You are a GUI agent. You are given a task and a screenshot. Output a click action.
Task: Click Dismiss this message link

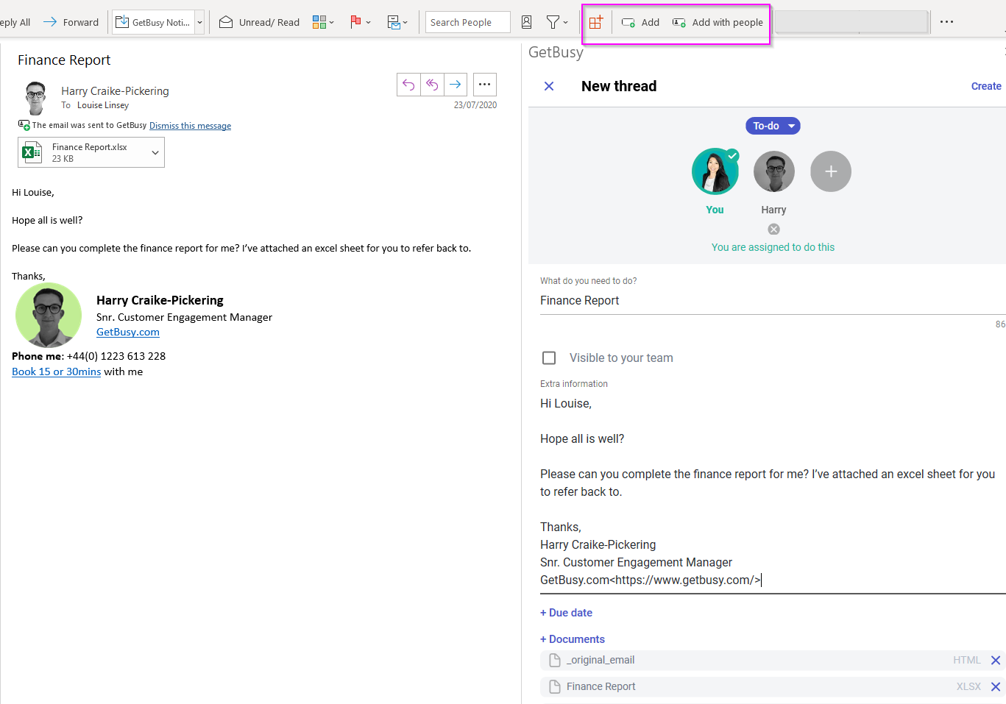click(x=190, y=126)
